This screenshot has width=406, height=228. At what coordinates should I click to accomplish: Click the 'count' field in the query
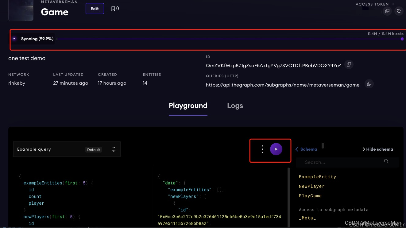click(x=35, y=196)
